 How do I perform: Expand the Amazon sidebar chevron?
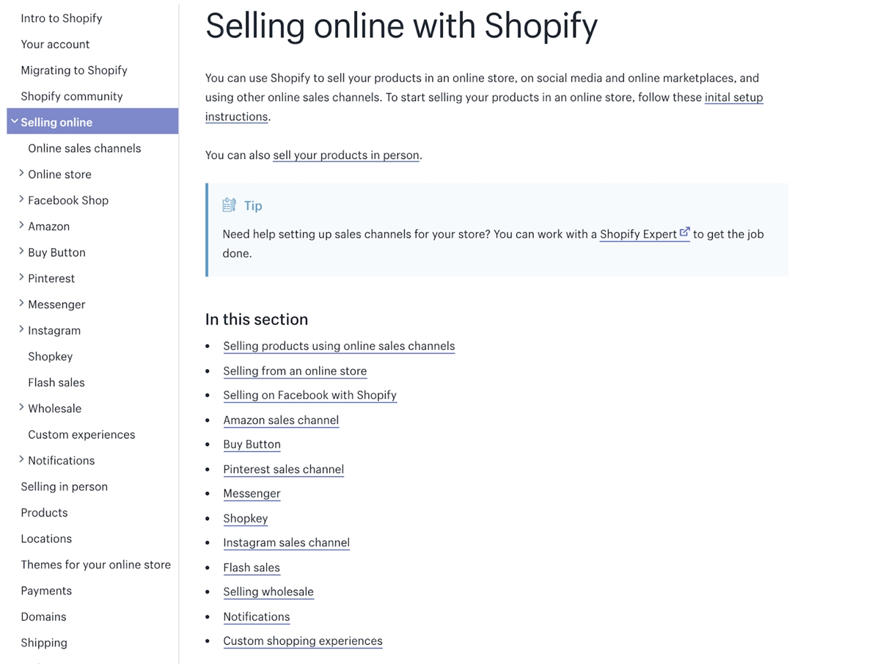(21, 226)
